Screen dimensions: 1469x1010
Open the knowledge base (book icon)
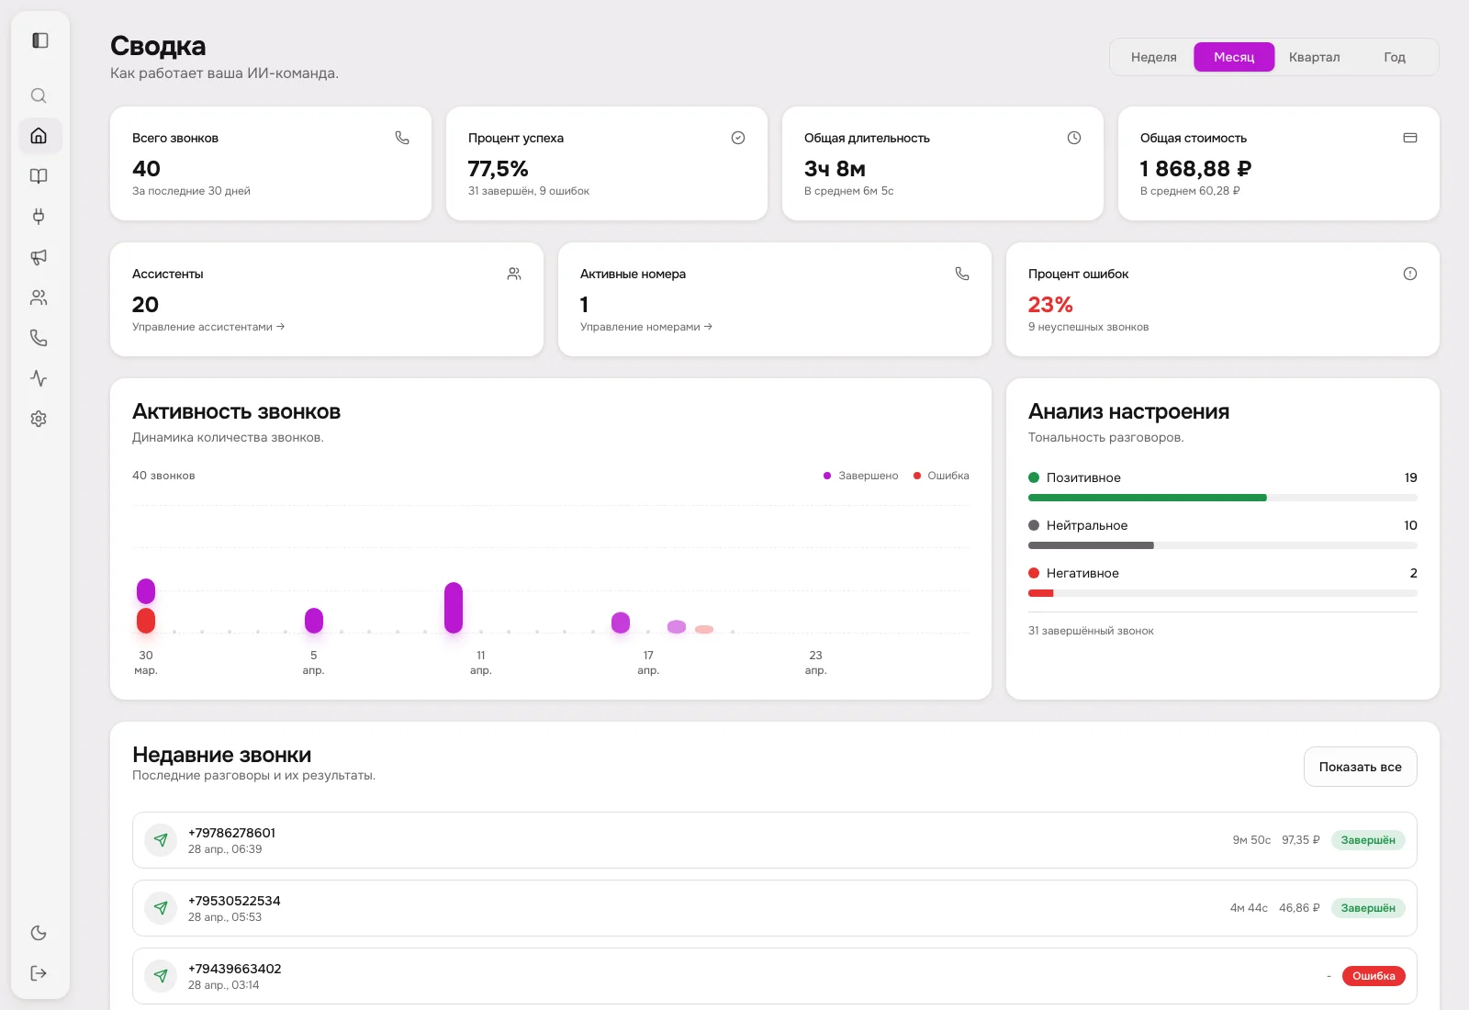point(39,176)
